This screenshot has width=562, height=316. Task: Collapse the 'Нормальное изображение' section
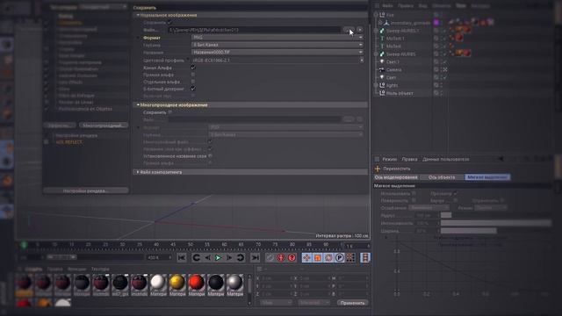[138, 15]
